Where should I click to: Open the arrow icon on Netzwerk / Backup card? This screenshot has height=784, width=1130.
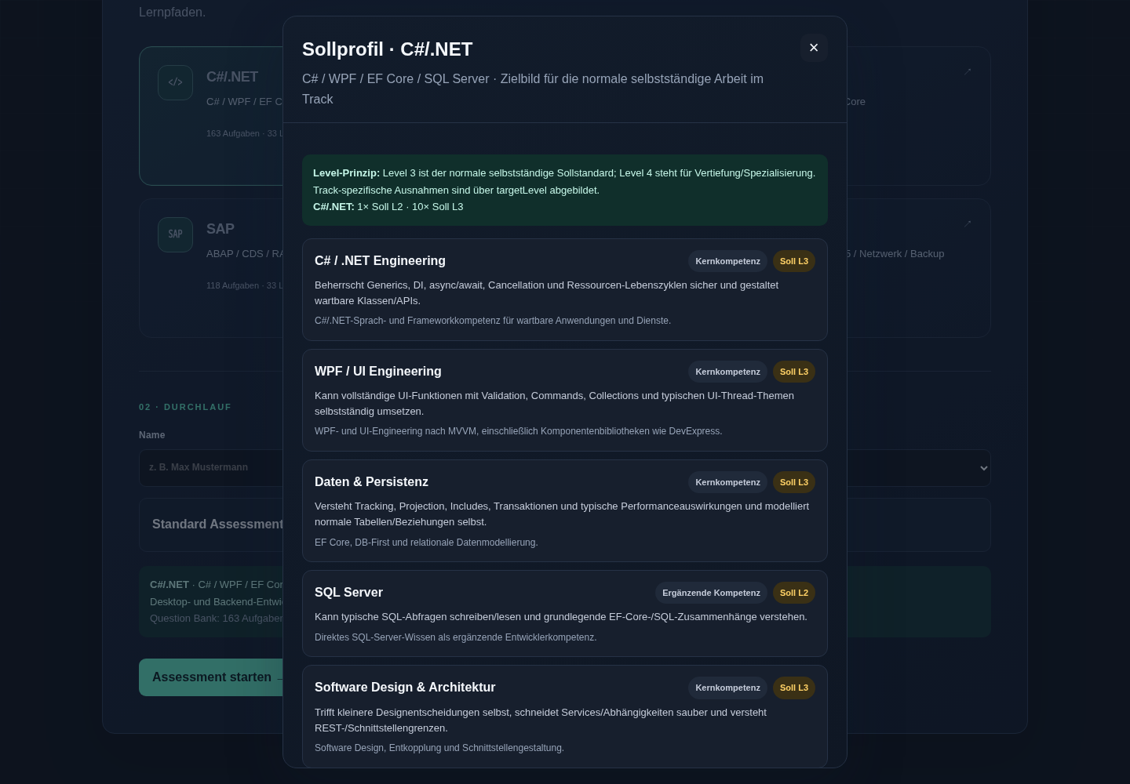[968, 223]
